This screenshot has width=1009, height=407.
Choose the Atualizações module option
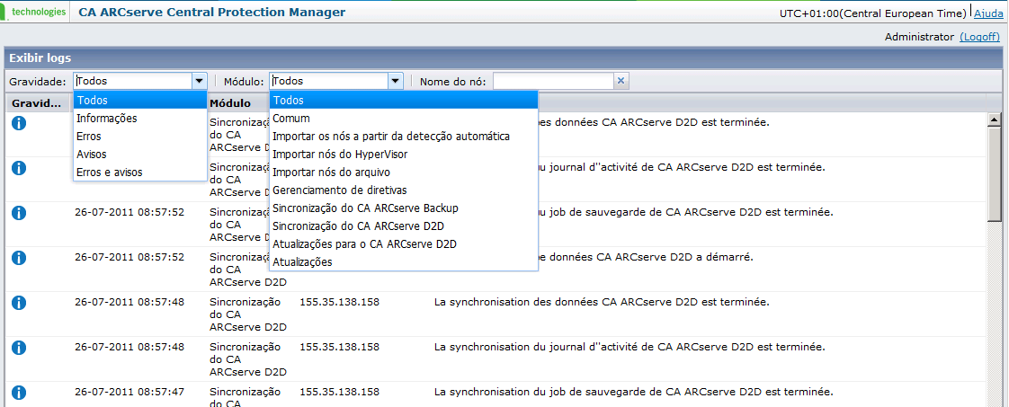[404, 262]
